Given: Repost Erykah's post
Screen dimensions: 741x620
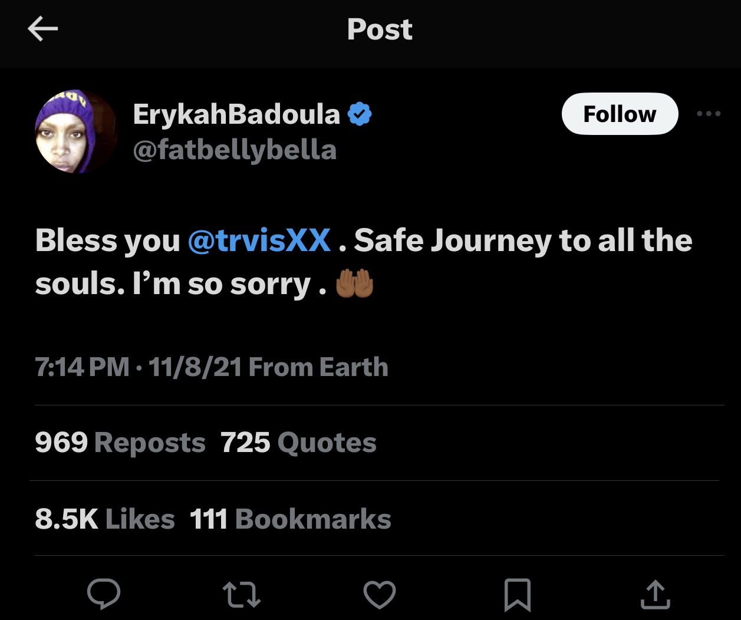Looking at the screenshot, I should (242, 595).
